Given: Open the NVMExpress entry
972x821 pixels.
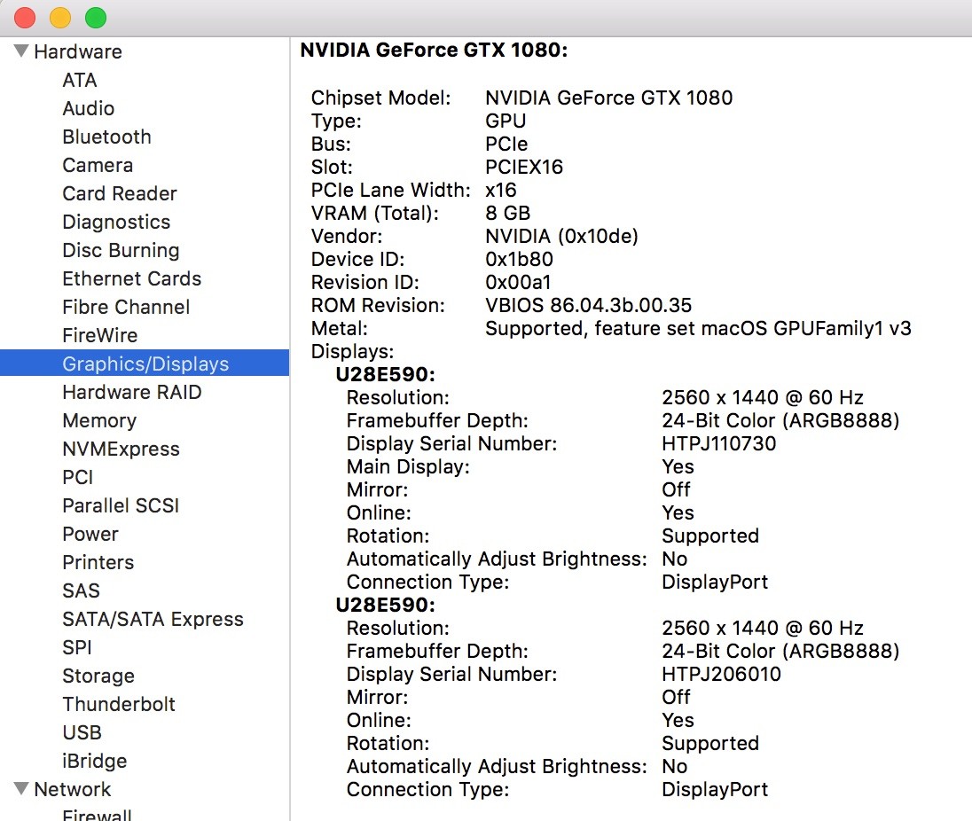Looking at the screenshot, I should (121, 449).
